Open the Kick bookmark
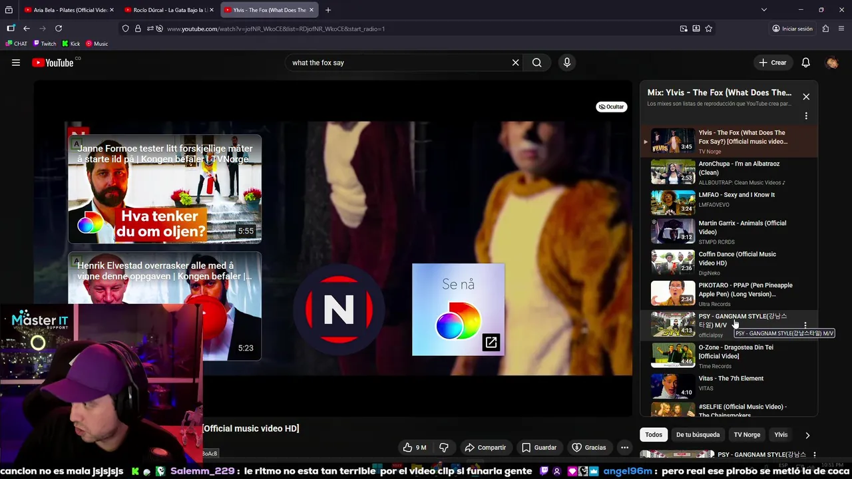The image size is (852, 479). (x=71, y=44)
